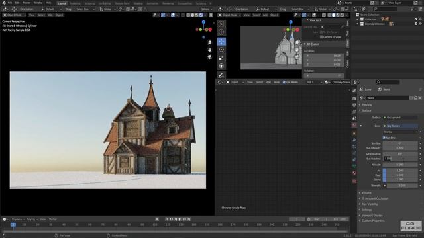Hide Collection with its eye icon
Screen dimensions: 424x238
point(420,19)
